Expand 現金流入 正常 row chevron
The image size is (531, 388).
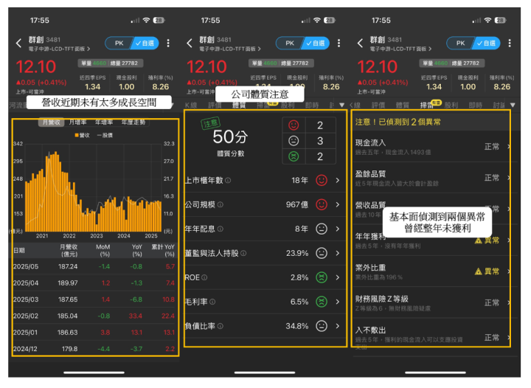point(508,147)
